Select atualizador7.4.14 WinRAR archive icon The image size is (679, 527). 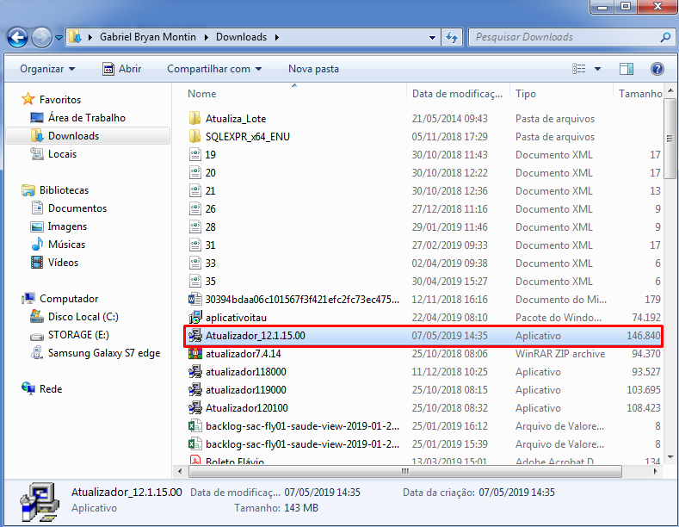click(x=195, y=354)
